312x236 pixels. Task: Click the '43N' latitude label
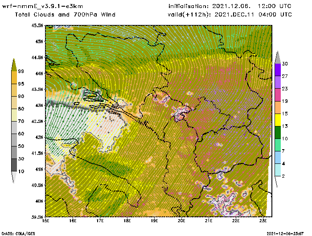coord(39,105)
